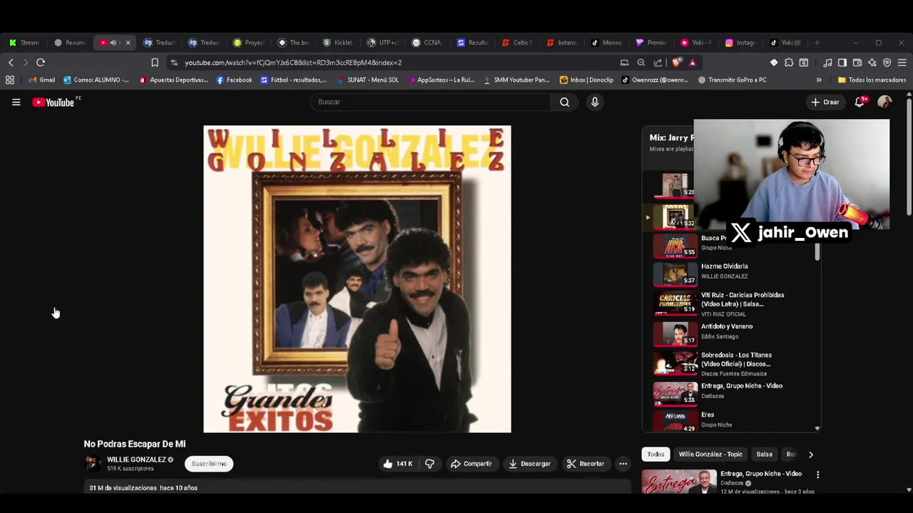Close the current YouTube tab
Screen dimensions: 913x513
(128, 43)
